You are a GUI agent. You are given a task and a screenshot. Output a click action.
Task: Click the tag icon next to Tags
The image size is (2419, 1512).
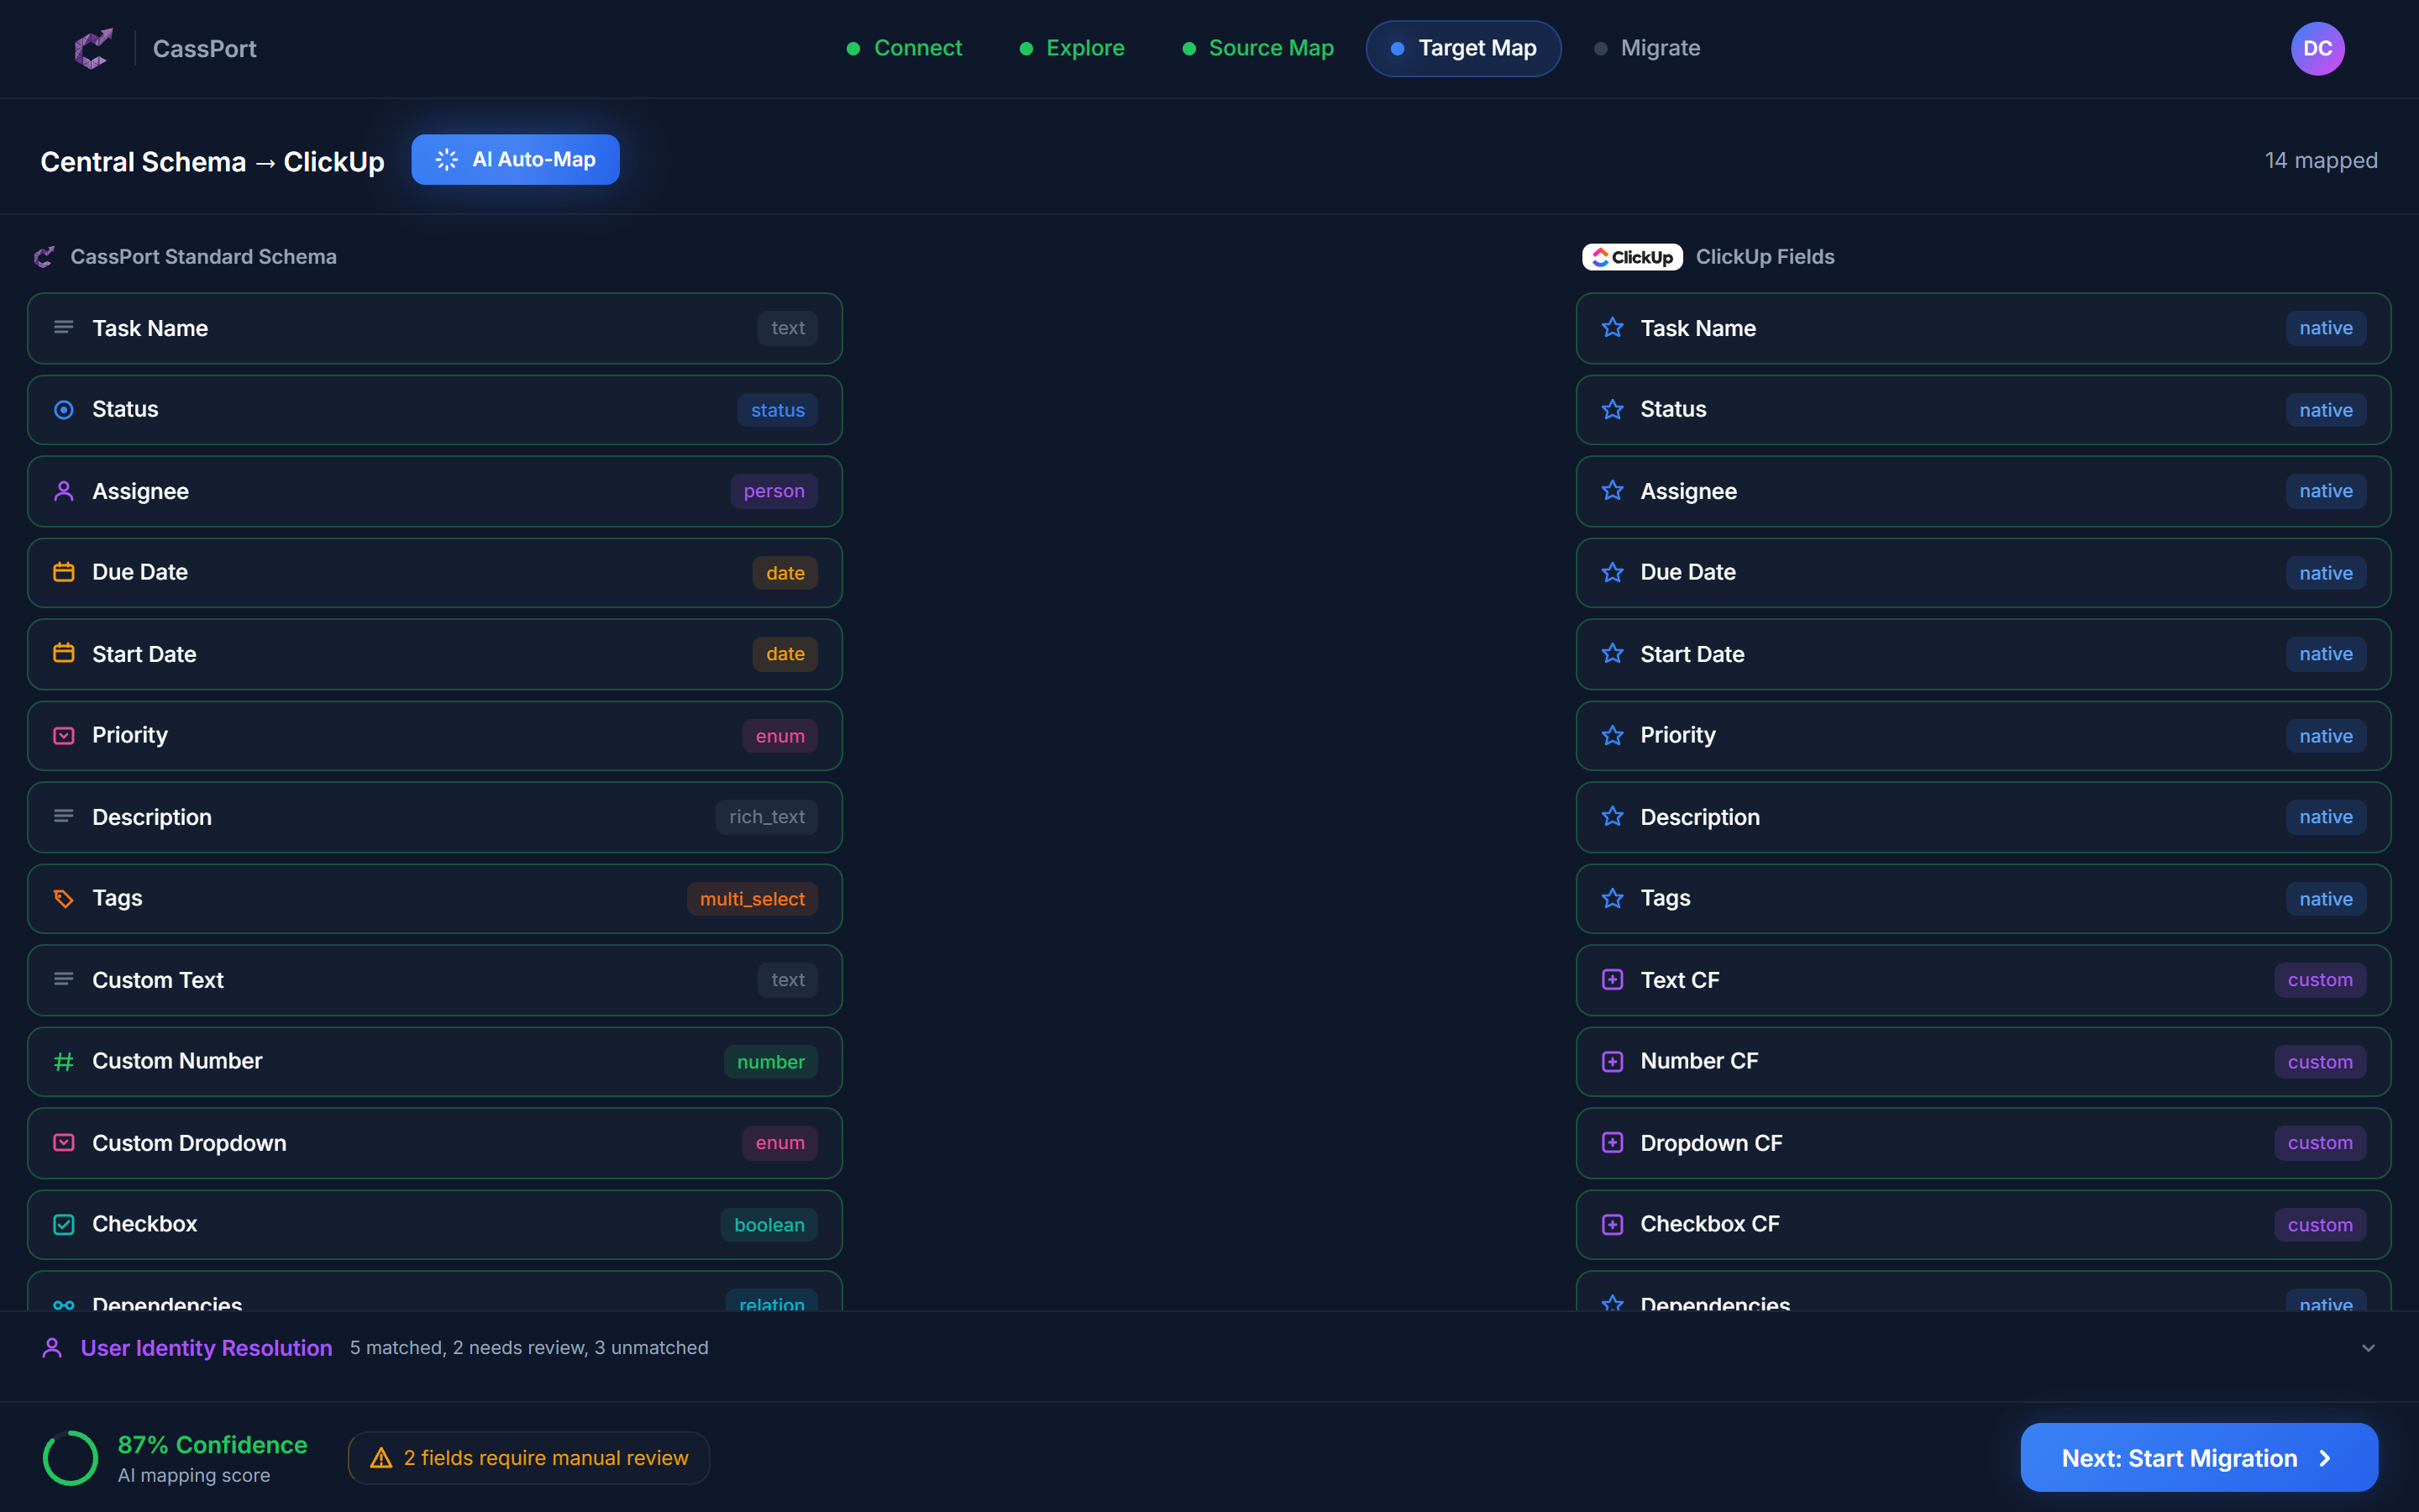(x=64, y=898)
